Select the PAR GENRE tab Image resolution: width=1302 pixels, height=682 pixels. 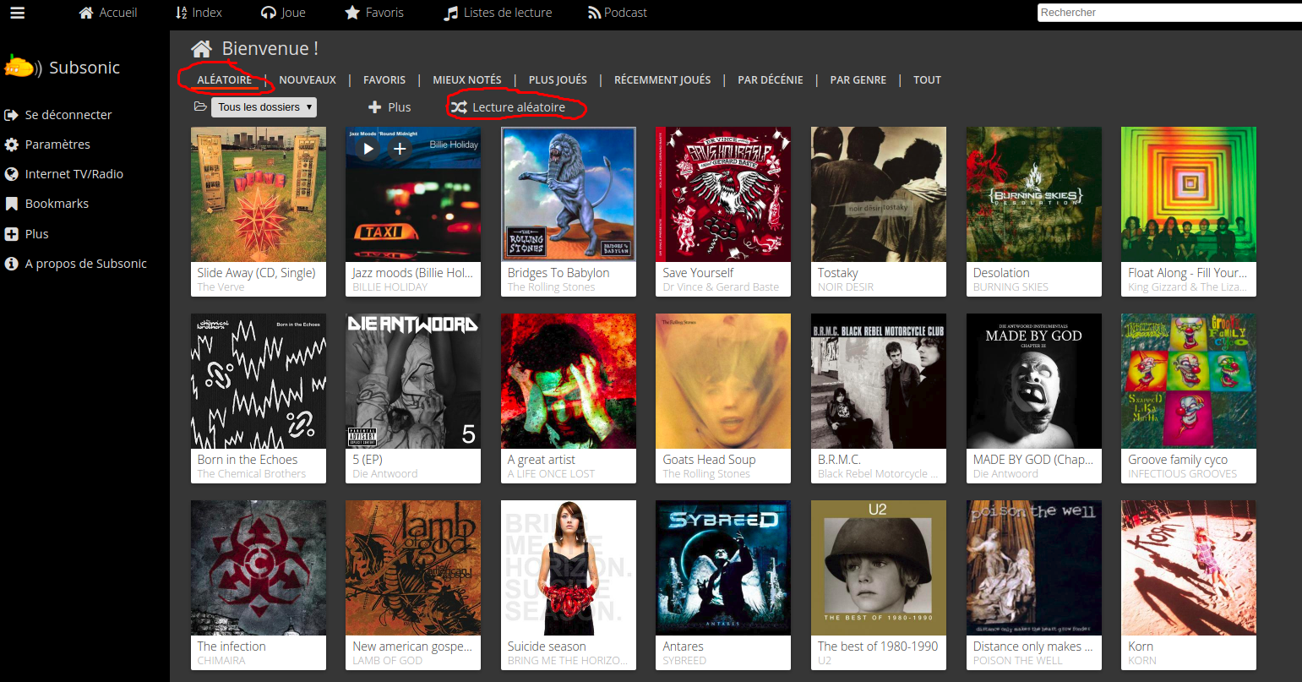[858, 80]
